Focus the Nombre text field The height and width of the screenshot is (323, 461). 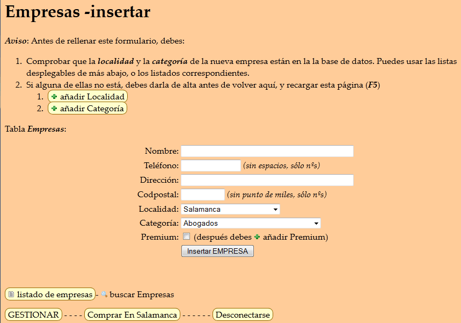pyautogui.click(x=267, y=151)
